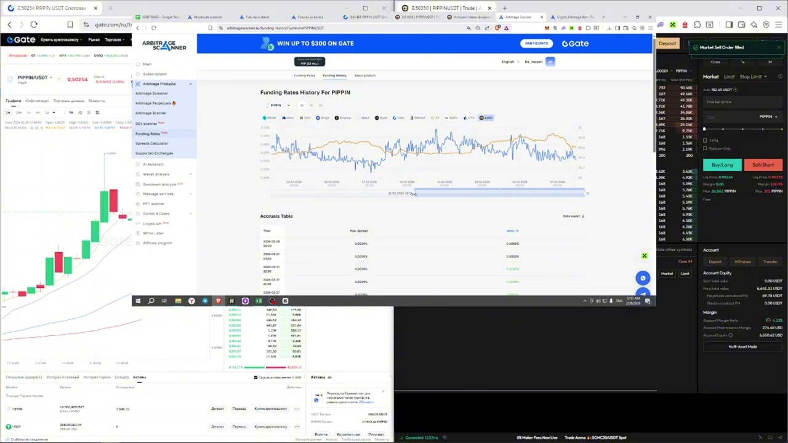The height and width of the screenshot is (443, 788).
Task: Switch to the About product tab
Action: [x=365, y=76]
